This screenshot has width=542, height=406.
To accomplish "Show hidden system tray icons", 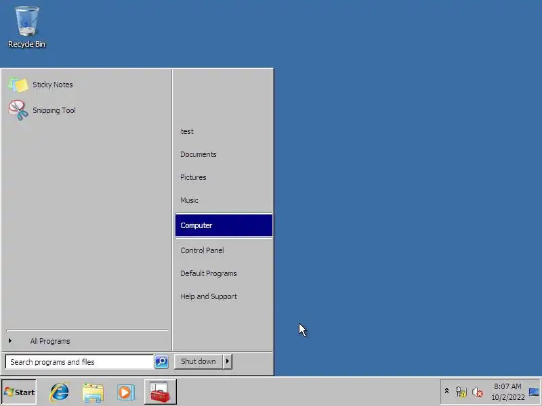I will tap(446, 391).
